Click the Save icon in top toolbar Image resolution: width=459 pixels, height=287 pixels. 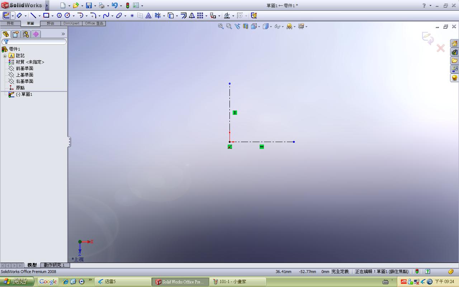click(x=89, y=5)
